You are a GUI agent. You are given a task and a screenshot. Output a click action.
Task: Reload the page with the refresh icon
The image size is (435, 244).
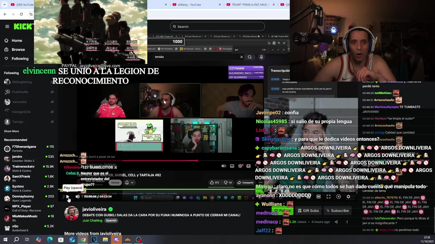(x=21, y=14)
